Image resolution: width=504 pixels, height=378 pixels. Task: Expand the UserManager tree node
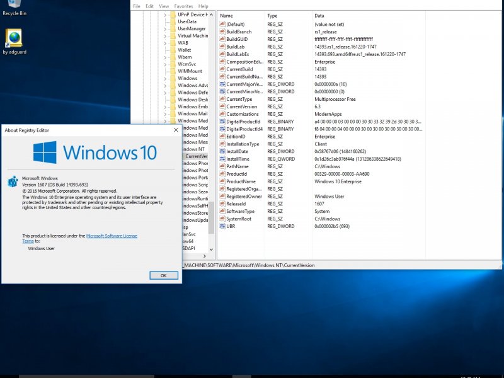click(x=165, y=28)
